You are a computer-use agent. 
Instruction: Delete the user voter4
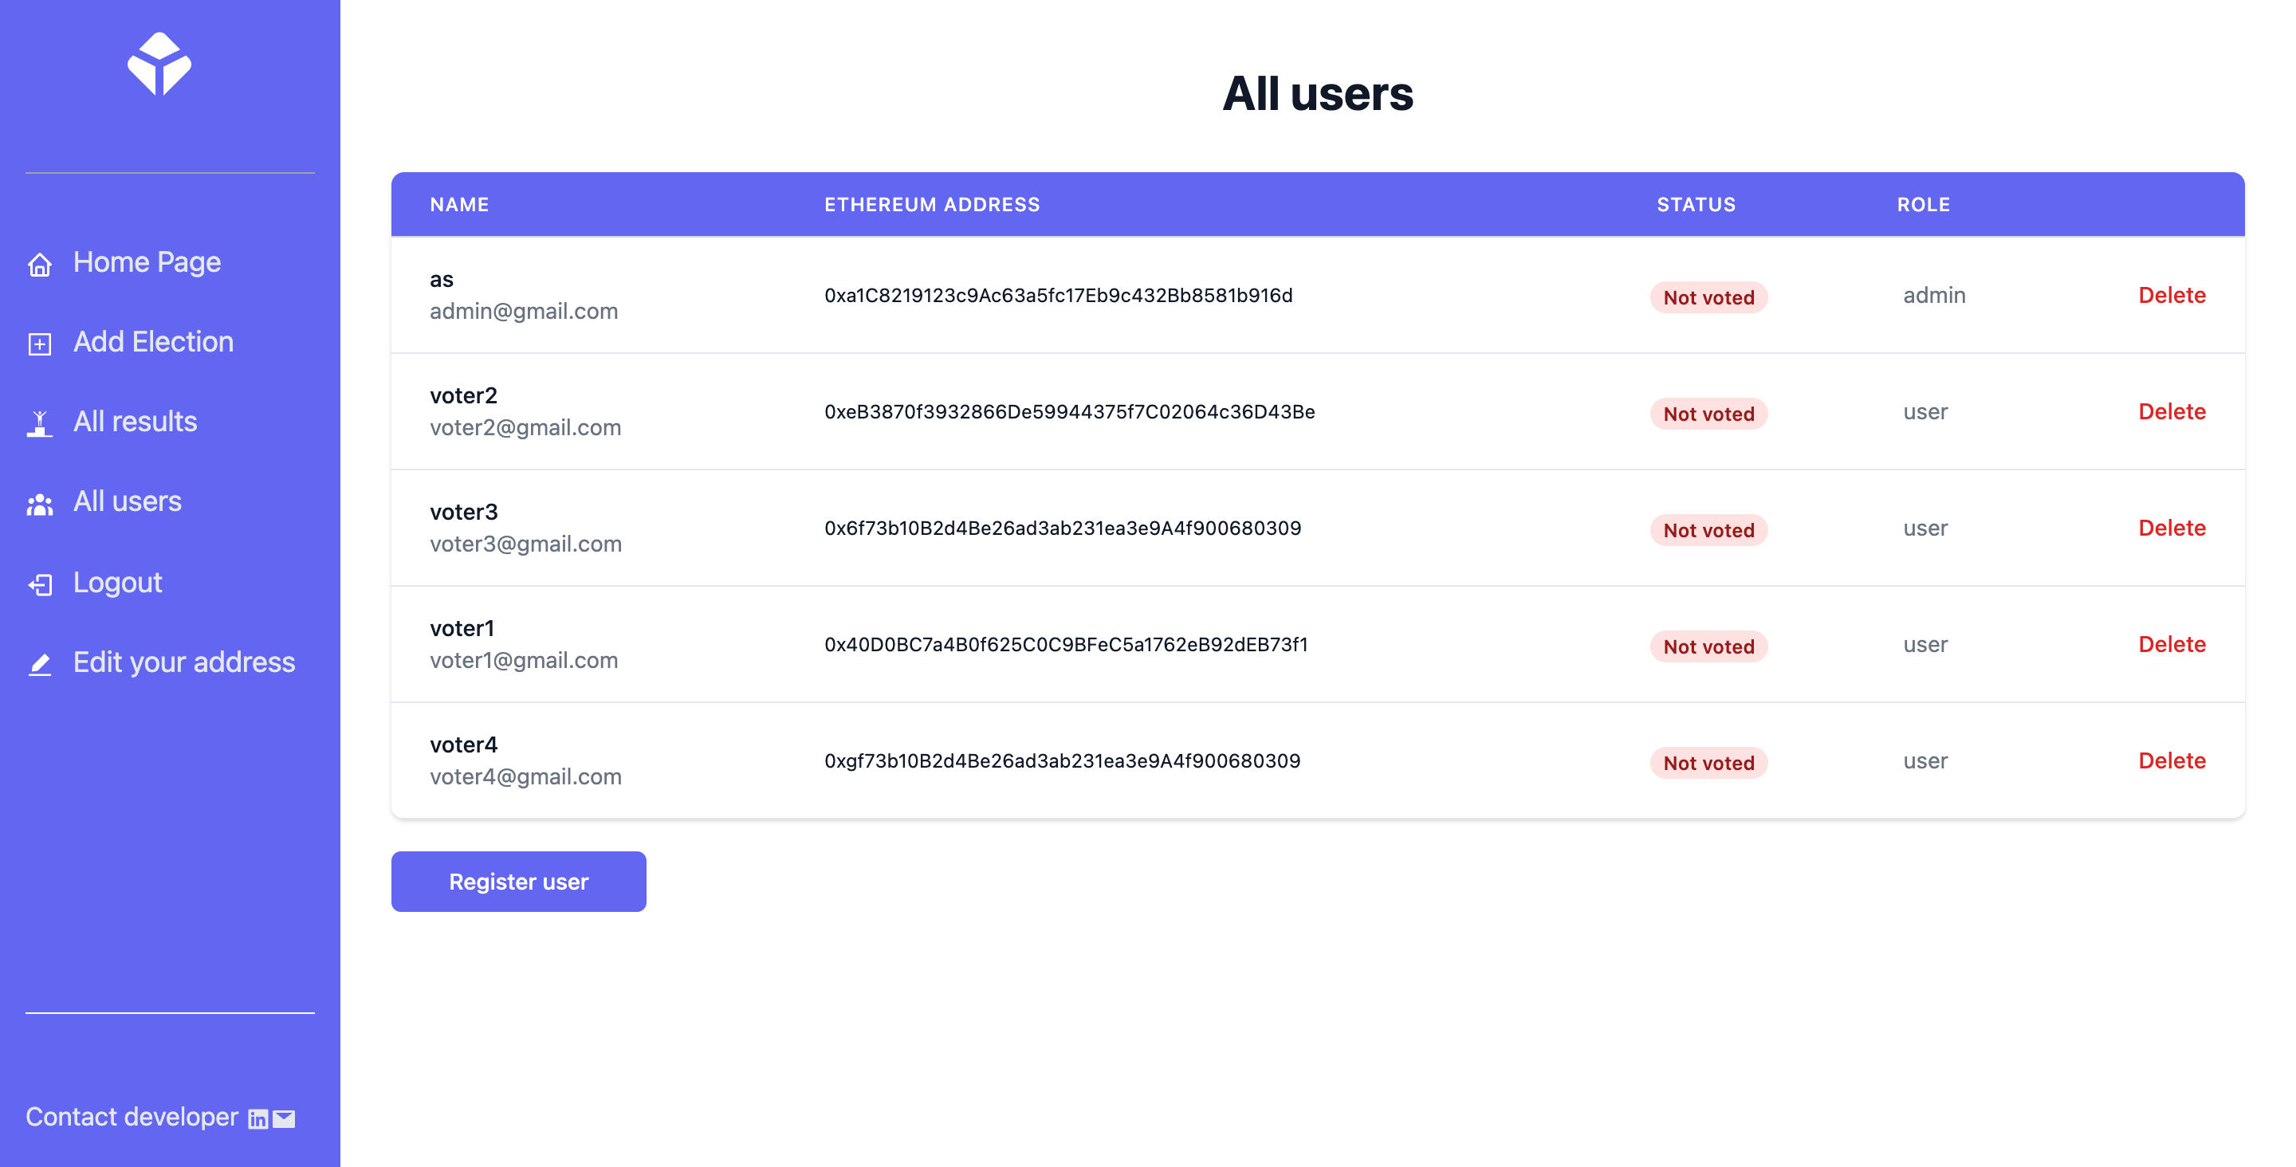(x=2172, y=760)
